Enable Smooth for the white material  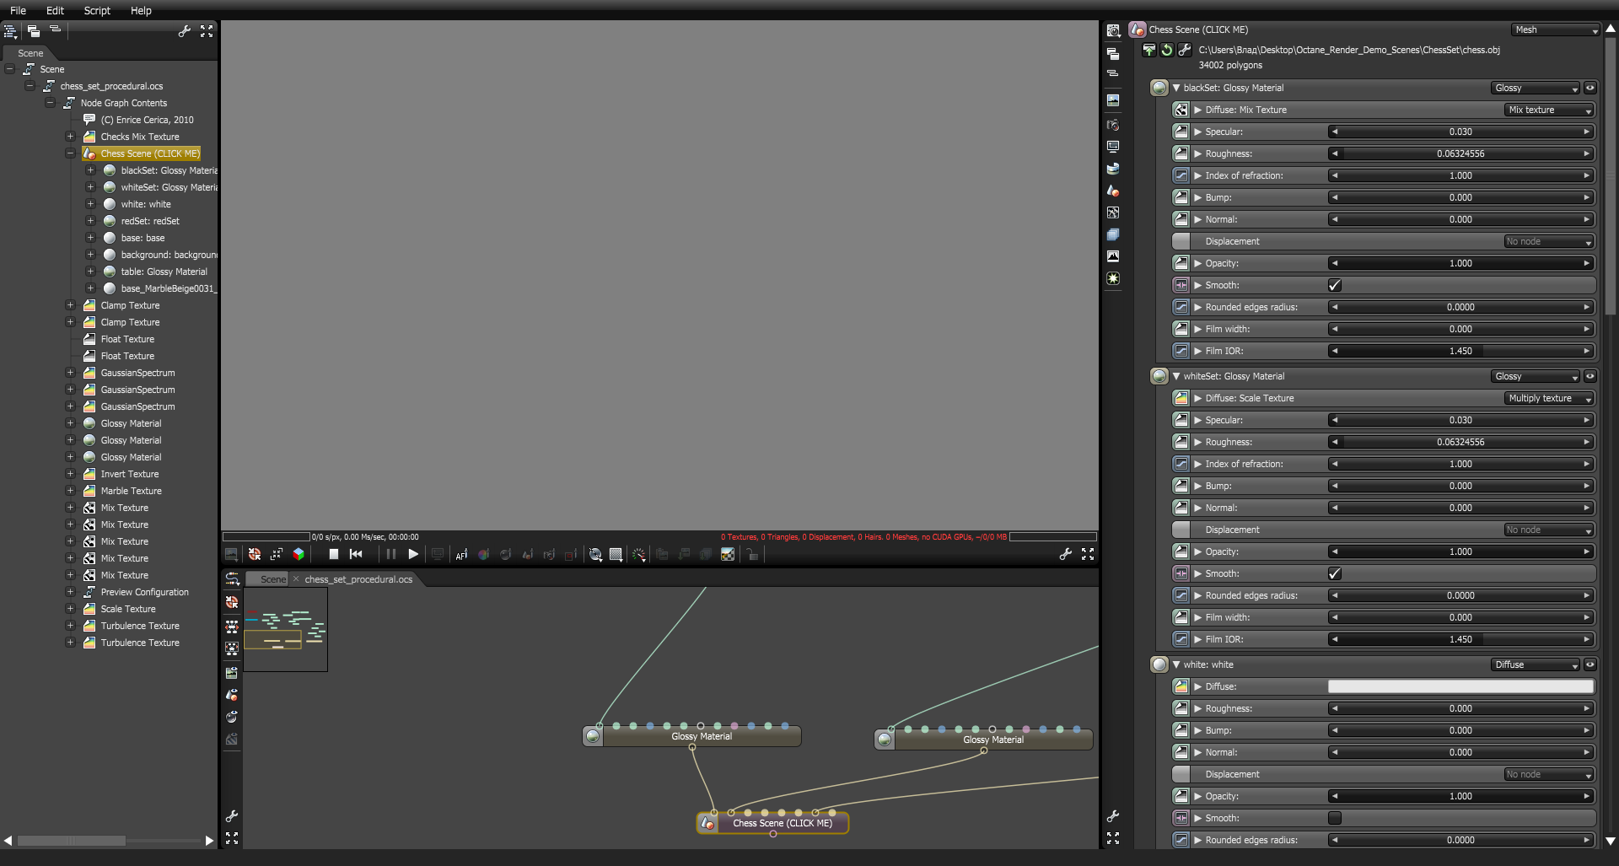coord(1335,818)
